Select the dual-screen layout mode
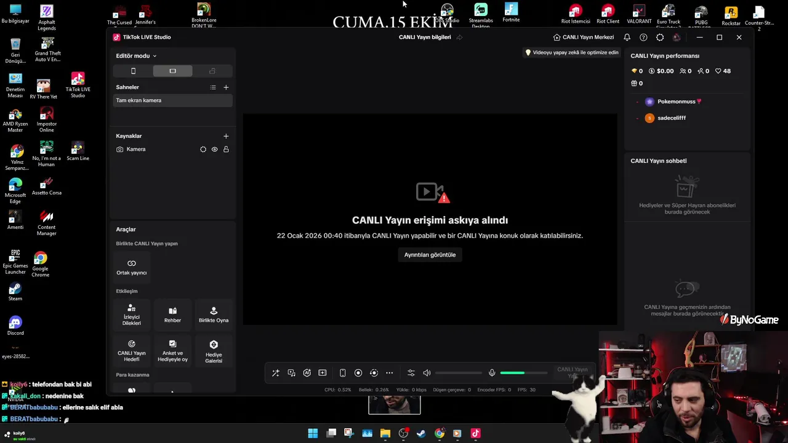Image resolution: width=788 pixels, height=443 pixels. (212, 71)
